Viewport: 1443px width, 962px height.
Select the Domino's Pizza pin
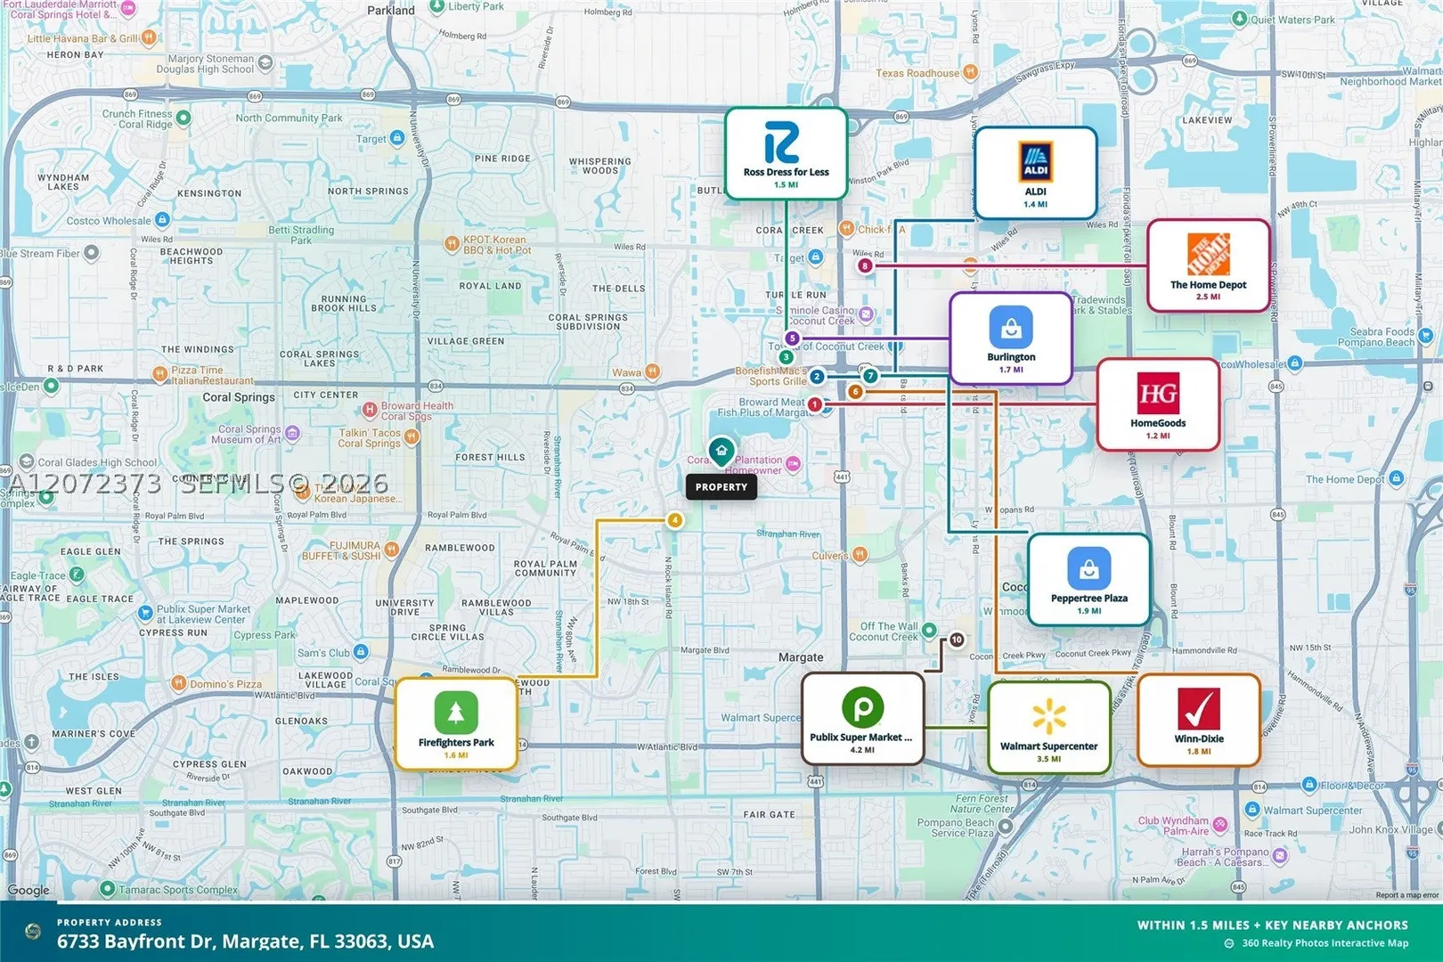coord(178,684)
